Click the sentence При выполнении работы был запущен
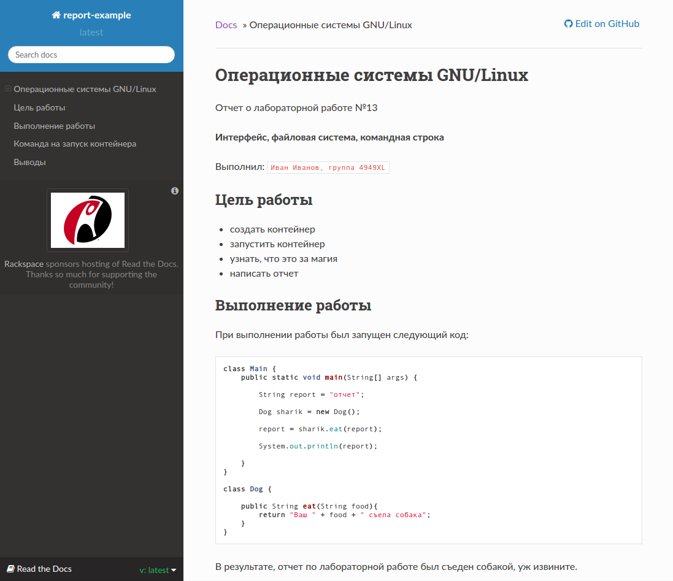 [342, 335]
